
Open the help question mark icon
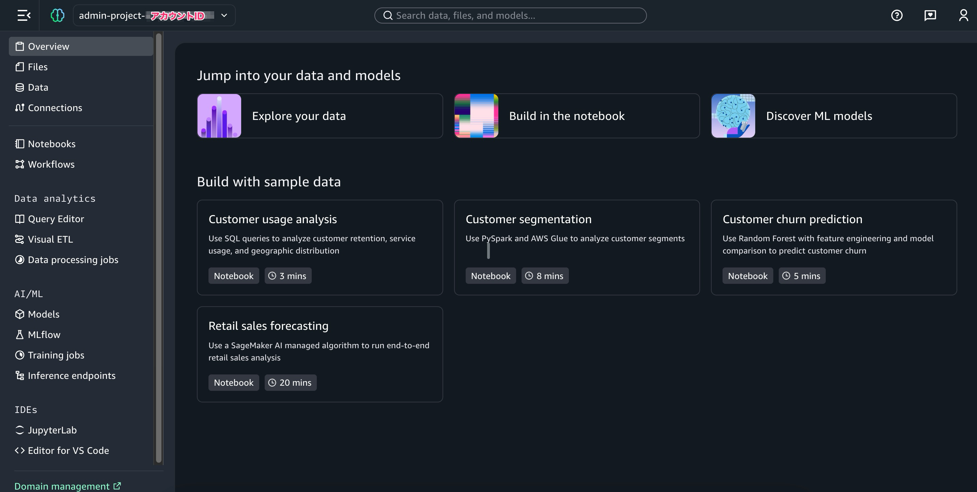(x=897, y=16)
